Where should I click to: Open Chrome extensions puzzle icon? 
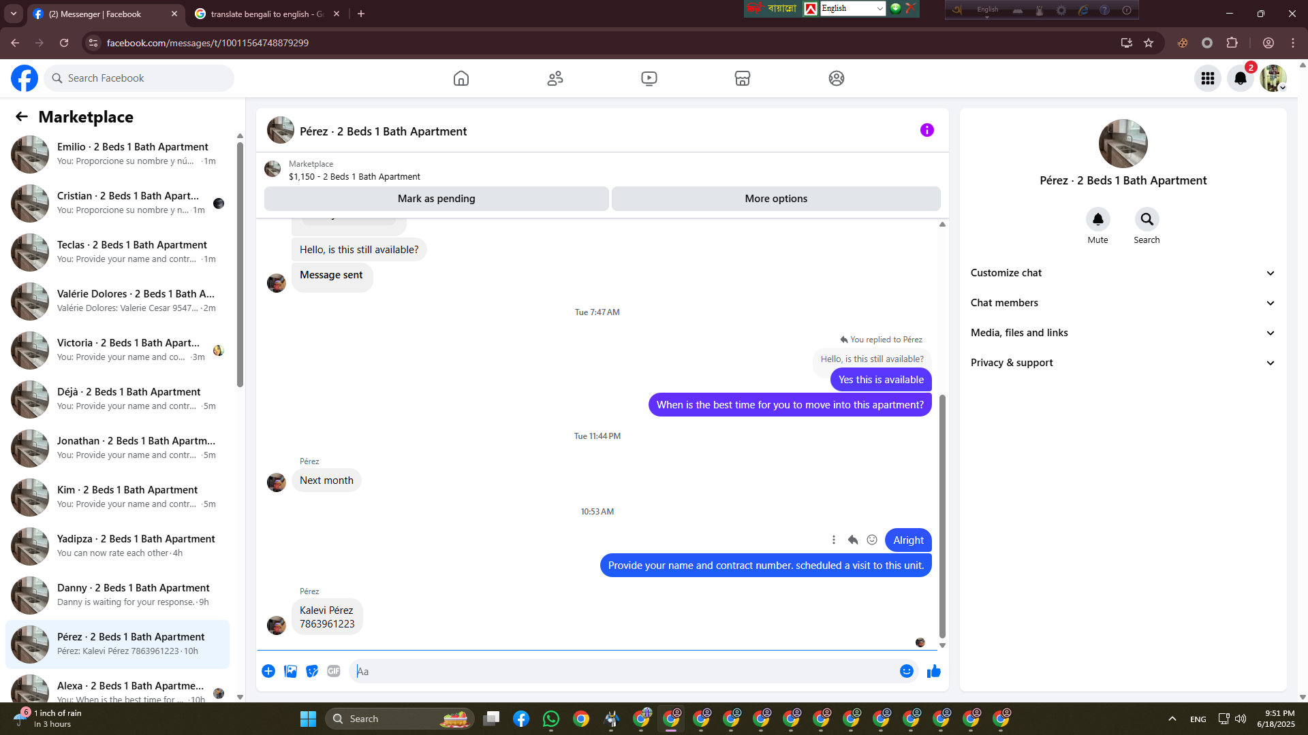click(1232, 43)
